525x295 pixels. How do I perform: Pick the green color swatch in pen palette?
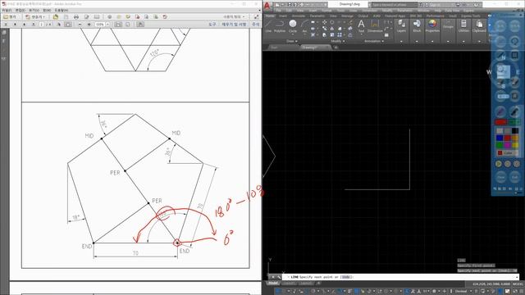(500, 144)
